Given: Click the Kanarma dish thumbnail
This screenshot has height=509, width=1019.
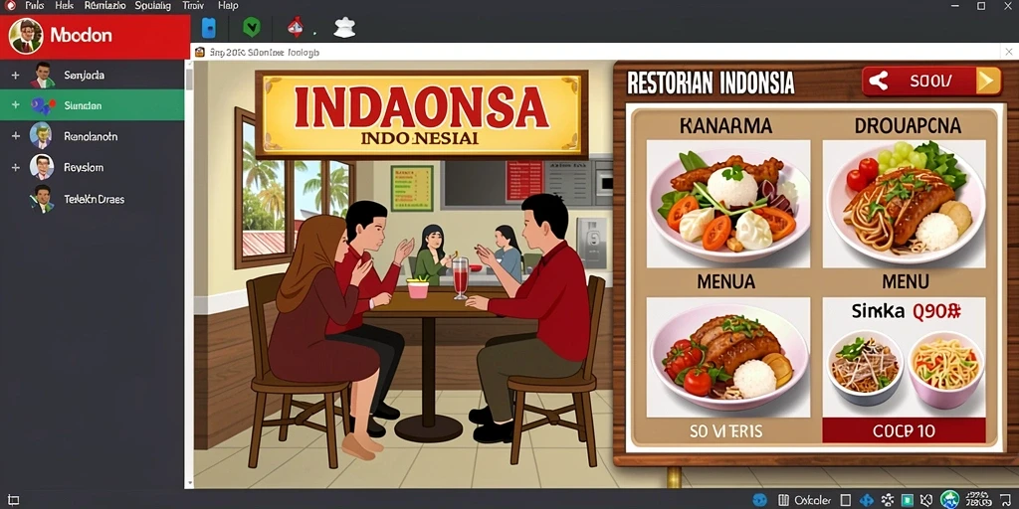Looking at the screenshot, I should [x=727, y=204].
